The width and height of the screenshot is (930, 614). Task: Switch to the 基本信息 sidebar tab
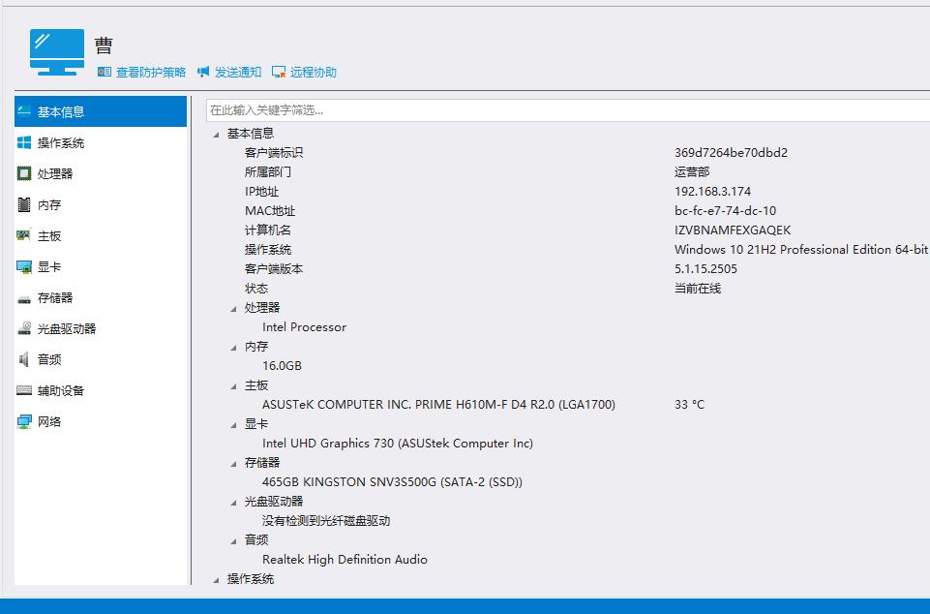(101, 111)
